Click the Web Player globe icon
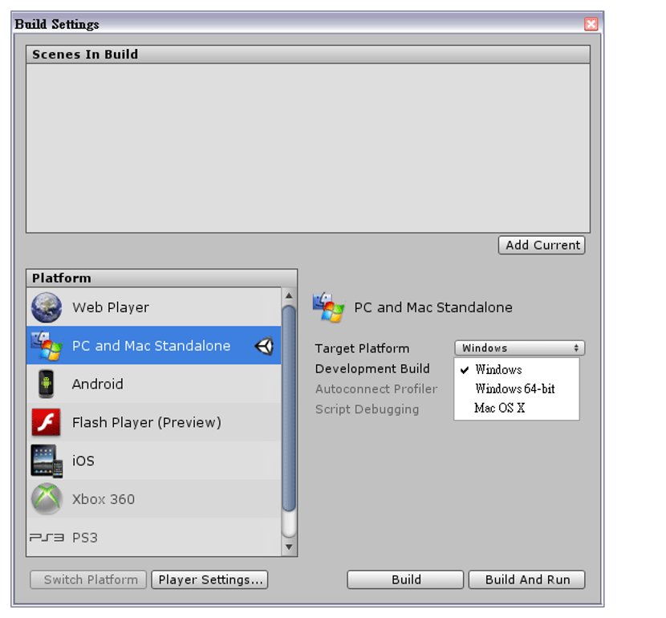Image resolution: width=666 pixels, height=618 pixels. point(47,308)
